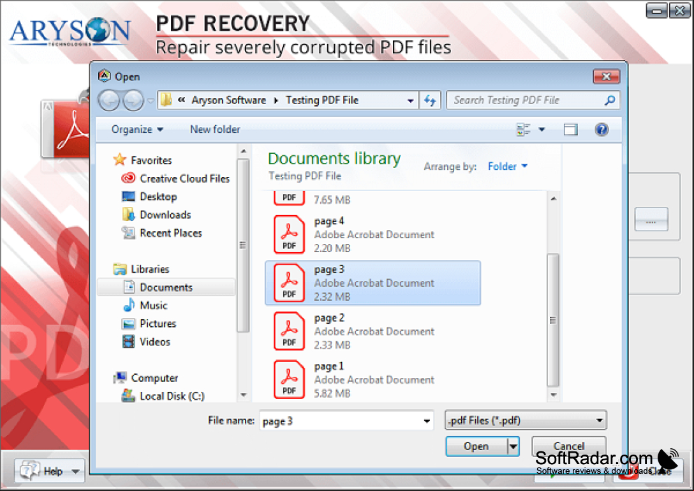The height and width of the screenshot is (491, 694).
Task: Open the File name dropdown arrow
Action: coord(427,421)
